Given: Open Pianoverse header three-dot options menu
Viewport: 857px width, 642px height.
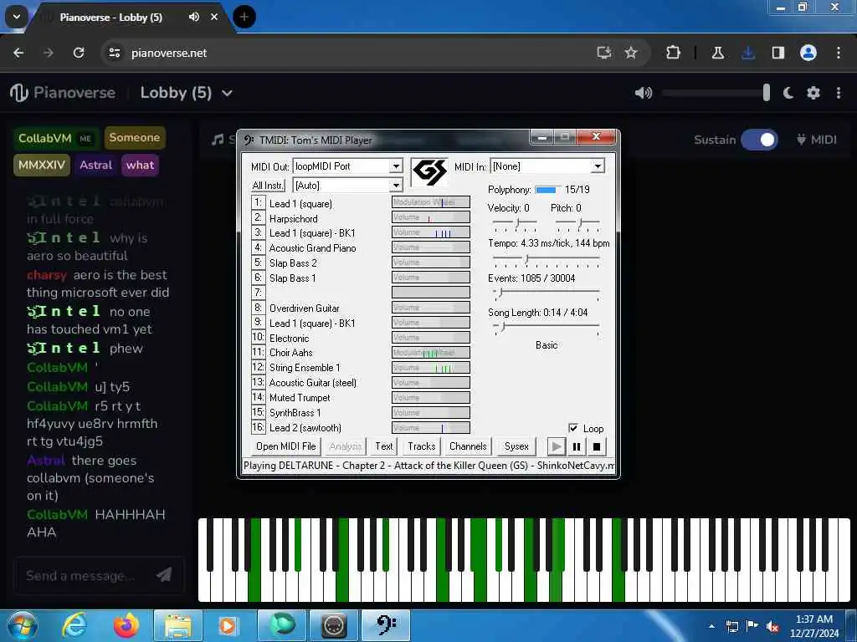Looking at the screenshot, I should pyautogui.click(x=839, y=93).
